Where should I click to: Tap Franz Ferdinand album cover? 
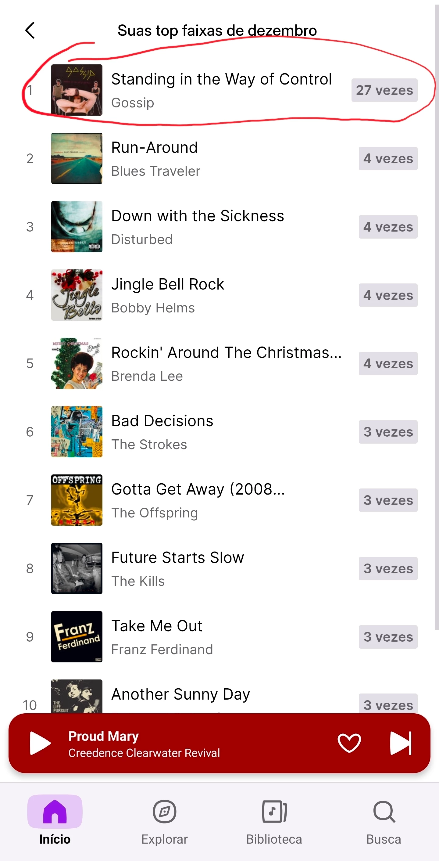[77, 637]
